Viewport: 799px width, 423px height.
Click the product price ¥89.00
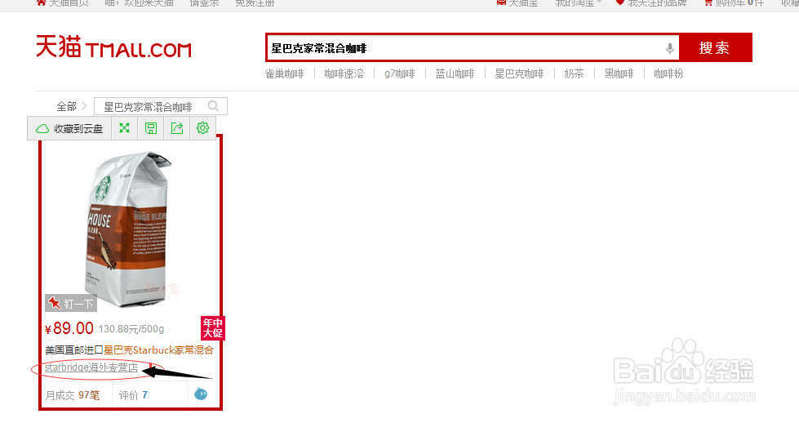(x=69, y=328)
